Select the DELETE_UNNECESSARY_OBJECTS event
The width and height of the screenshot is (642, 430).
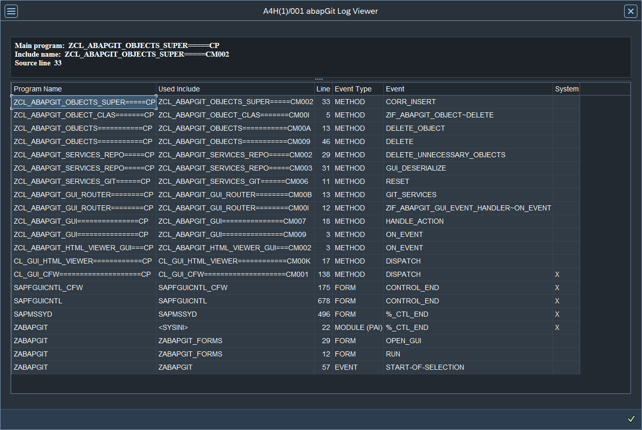point(468,155)
